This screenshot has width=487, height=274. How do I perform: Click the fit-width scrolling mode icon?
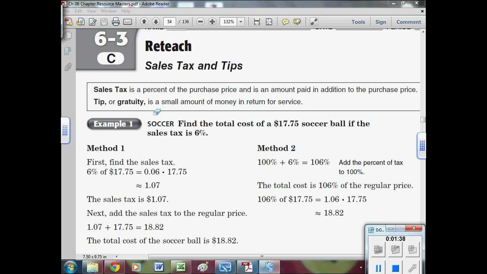[x=257, y=22]
